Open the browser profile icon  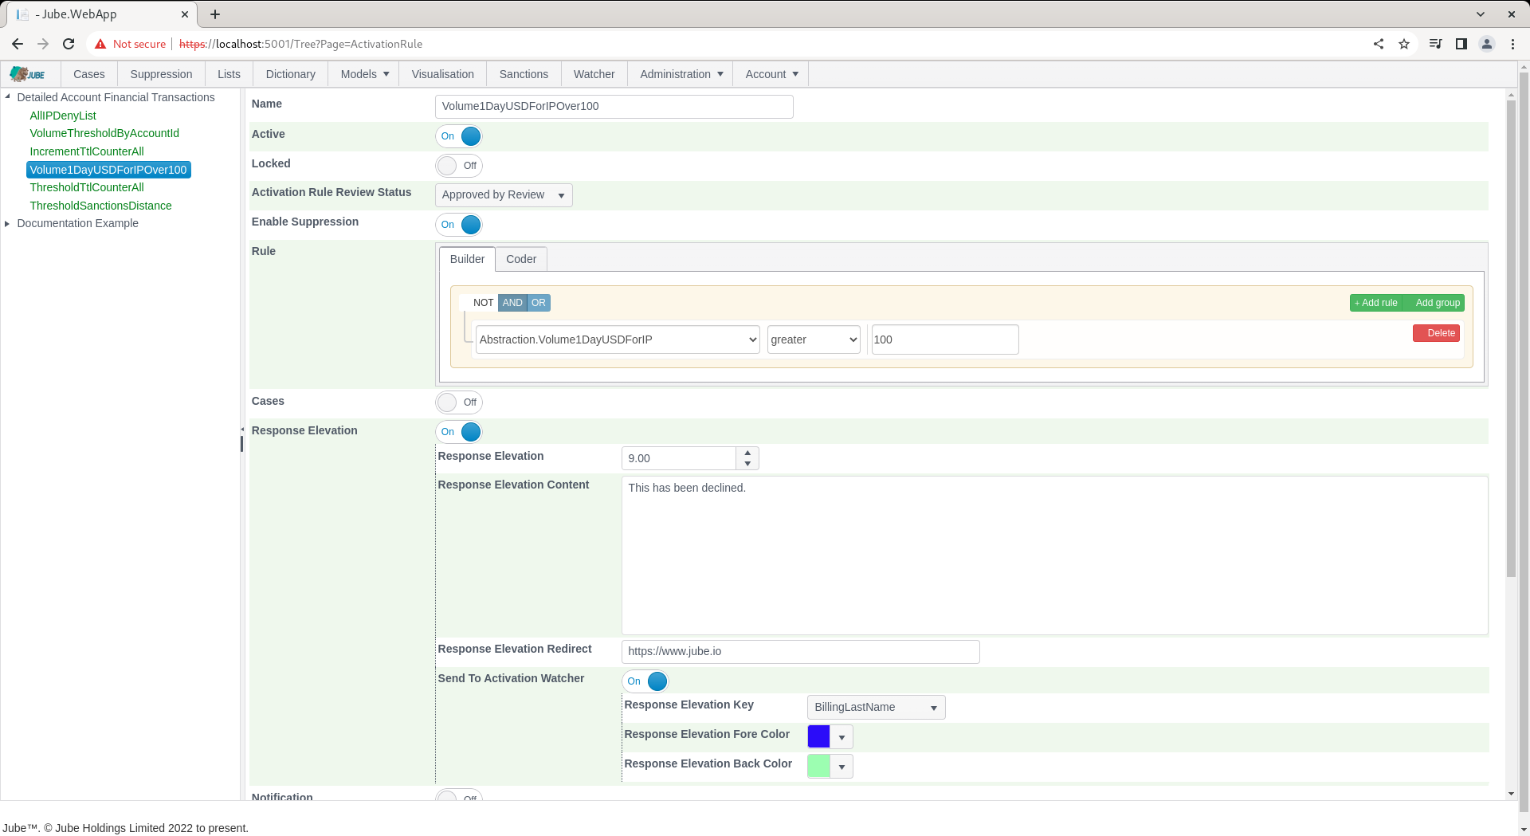(x=1487, y=44)
